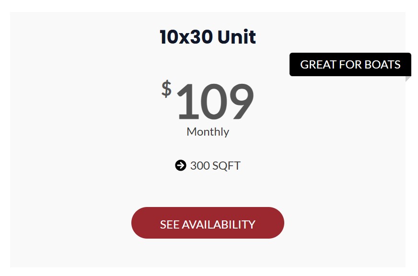418x276 pixels.
Task: Click the word SEE on the red button
Action: pyautogui.click(x=170, y=225)
